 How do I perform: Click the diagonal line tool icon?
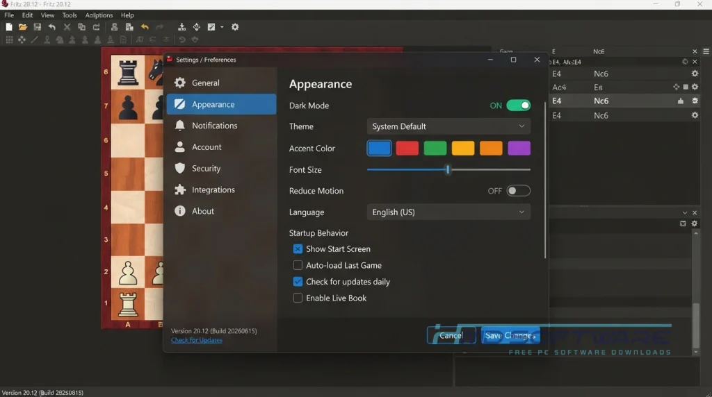(35, 40)
